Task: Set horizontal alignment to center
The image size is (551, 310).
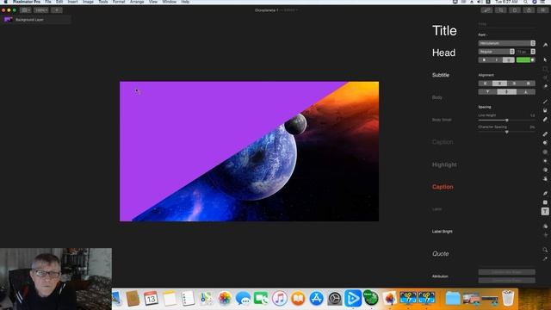Action: click(x=499, y=84)
